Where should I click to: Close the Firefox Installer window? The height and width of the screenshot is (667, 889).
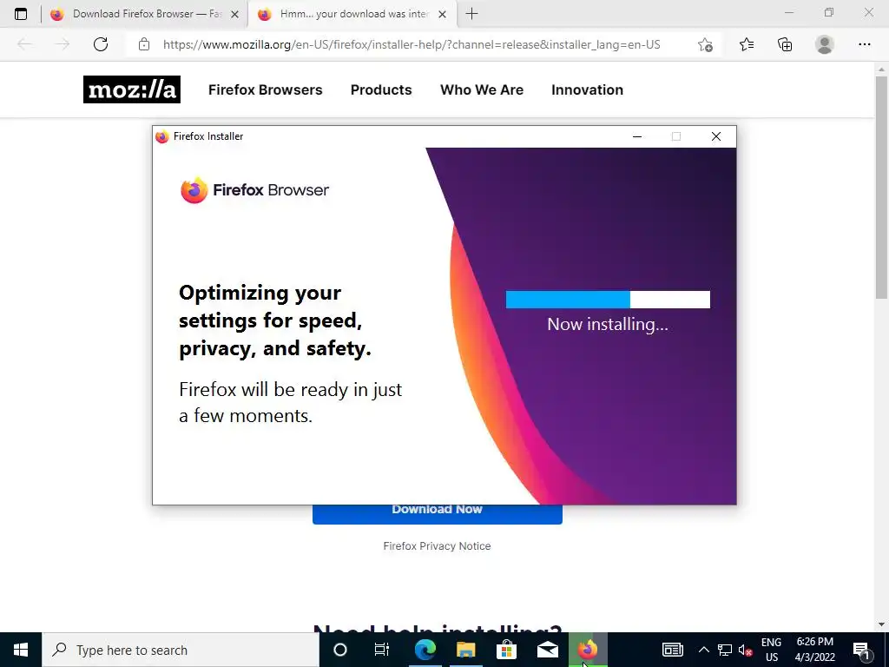[716, 136]
